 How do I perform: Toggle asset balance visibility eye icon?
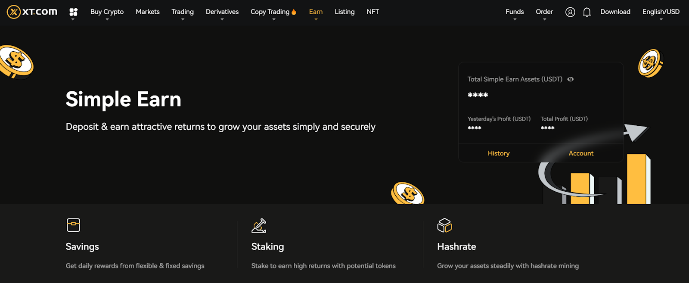point(571,79)
